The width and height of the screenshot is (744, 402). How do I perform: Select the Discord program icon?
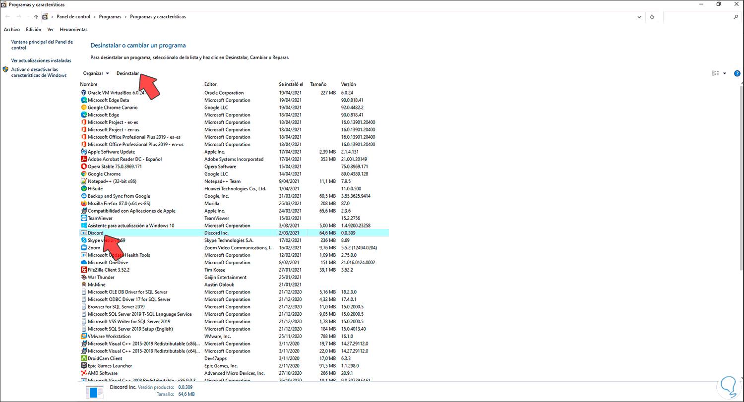[83, 233]
